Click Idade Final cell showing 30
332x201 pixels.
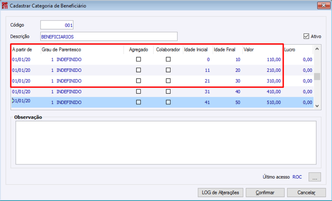(x=238, y=81)
